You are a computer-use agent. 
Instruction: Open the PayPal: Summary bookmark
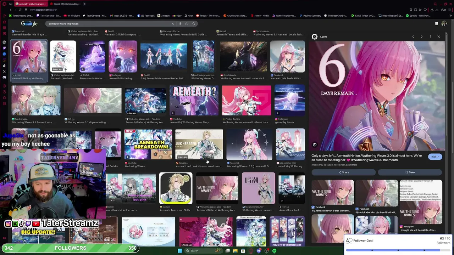pyautogui.click(x=310, y=16)
